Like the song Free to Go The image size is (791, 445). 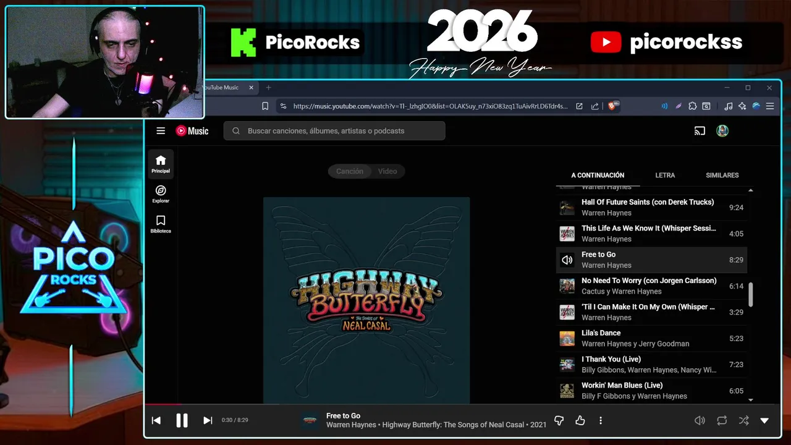click(580, 420)
